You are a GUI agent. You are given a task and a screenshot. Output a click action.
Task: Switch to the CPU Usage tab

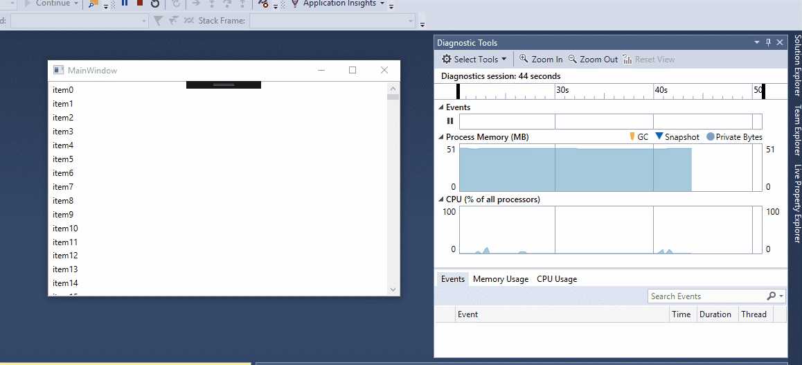click(x=557, y=279)
